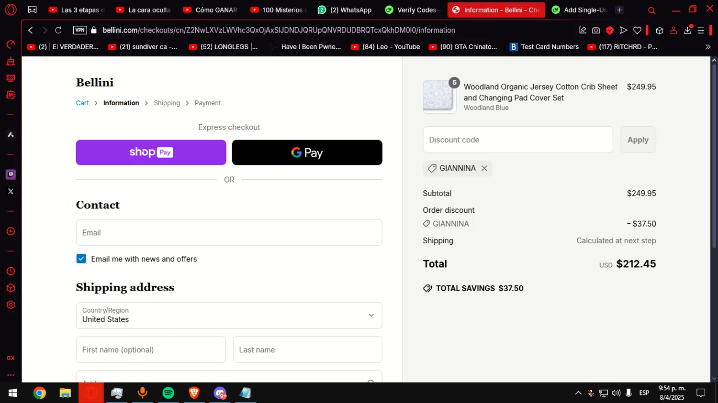Open the Easy Setup menu icon

pyautogui.click(x=701, y=30)
